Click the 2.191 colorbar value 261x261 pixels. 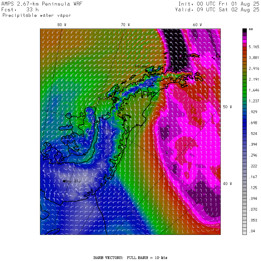point(254,79)
